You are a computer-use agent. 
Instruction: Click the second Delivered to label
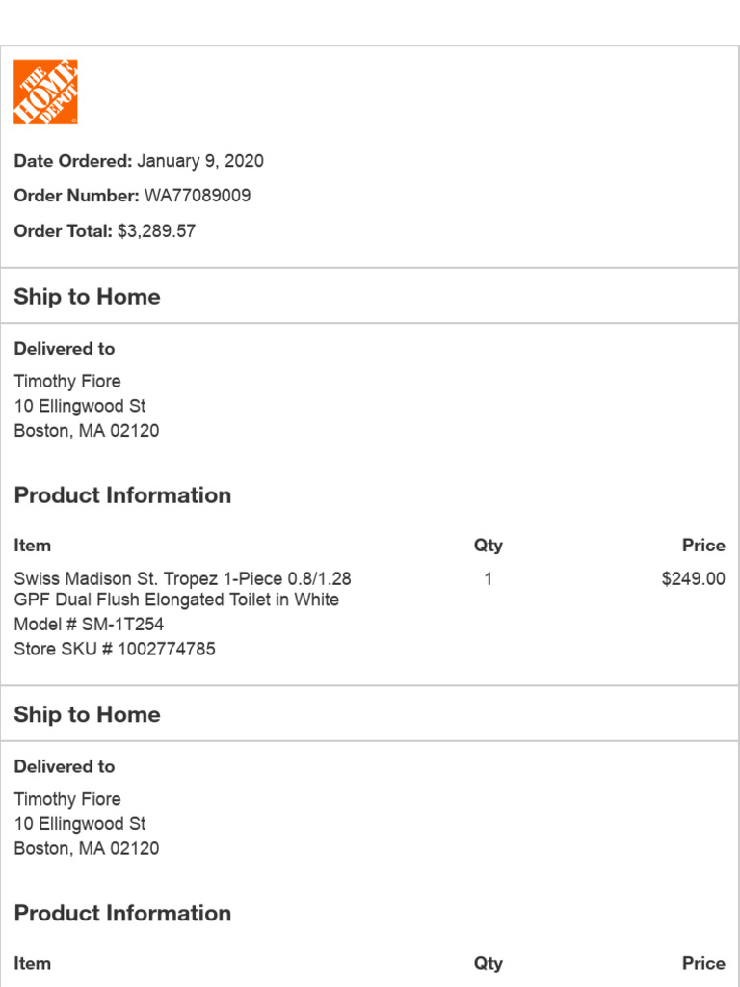[65, 767]
